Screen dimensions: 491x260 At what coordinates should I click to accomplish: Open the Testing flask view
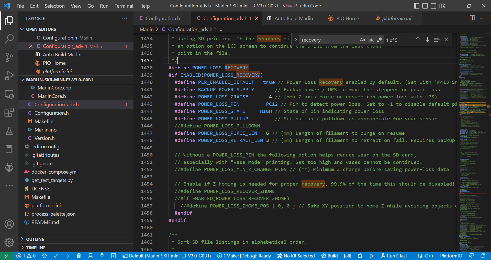pos(9,131)
